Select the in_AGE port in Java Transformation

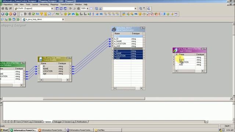[x=128, y=46]
